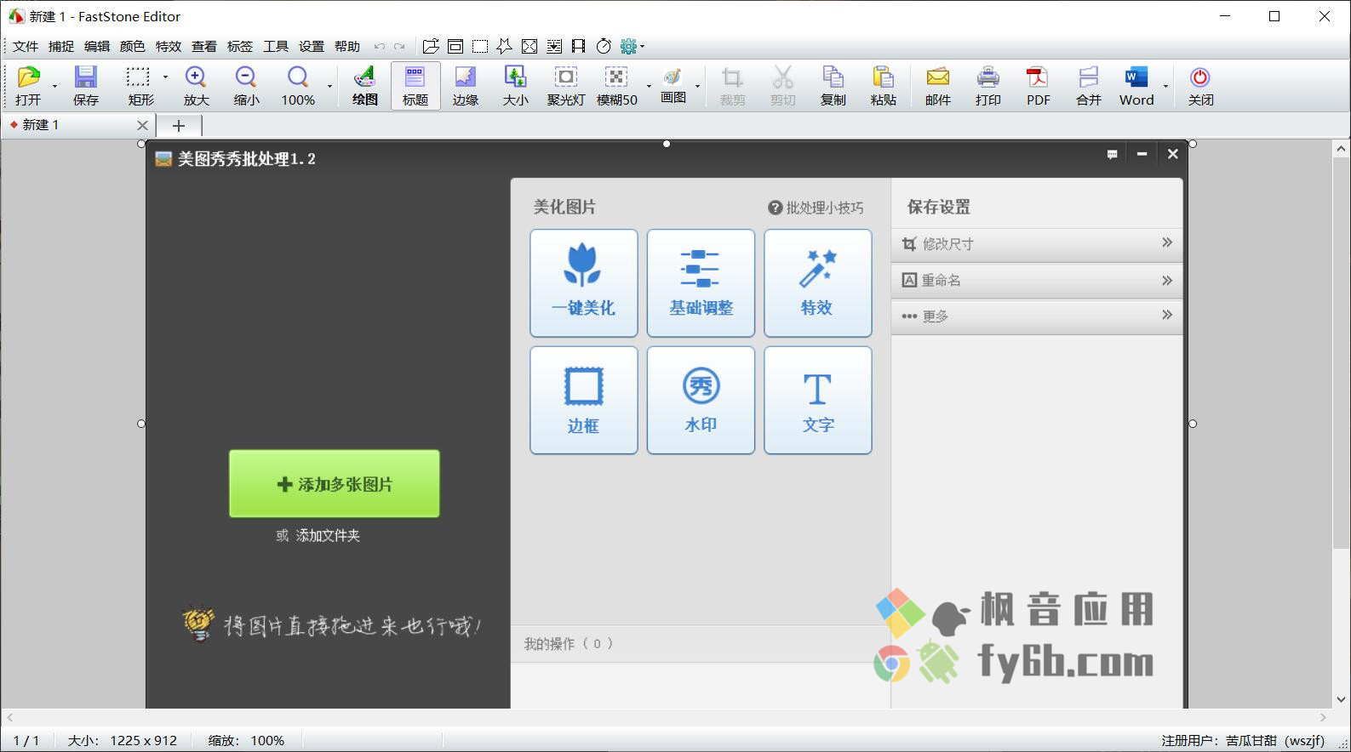Viewport: 1351px width, 752px height.
Task: Export image to PDF
Action: point(1038,85)
